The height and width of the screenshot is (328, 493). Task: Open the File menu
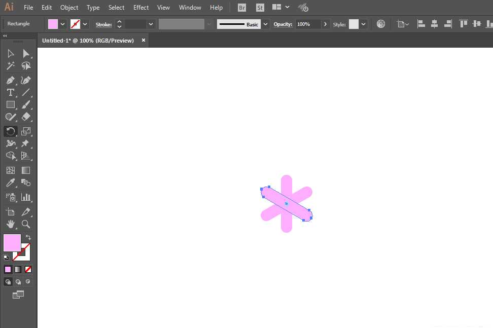(x=28, y=7)
